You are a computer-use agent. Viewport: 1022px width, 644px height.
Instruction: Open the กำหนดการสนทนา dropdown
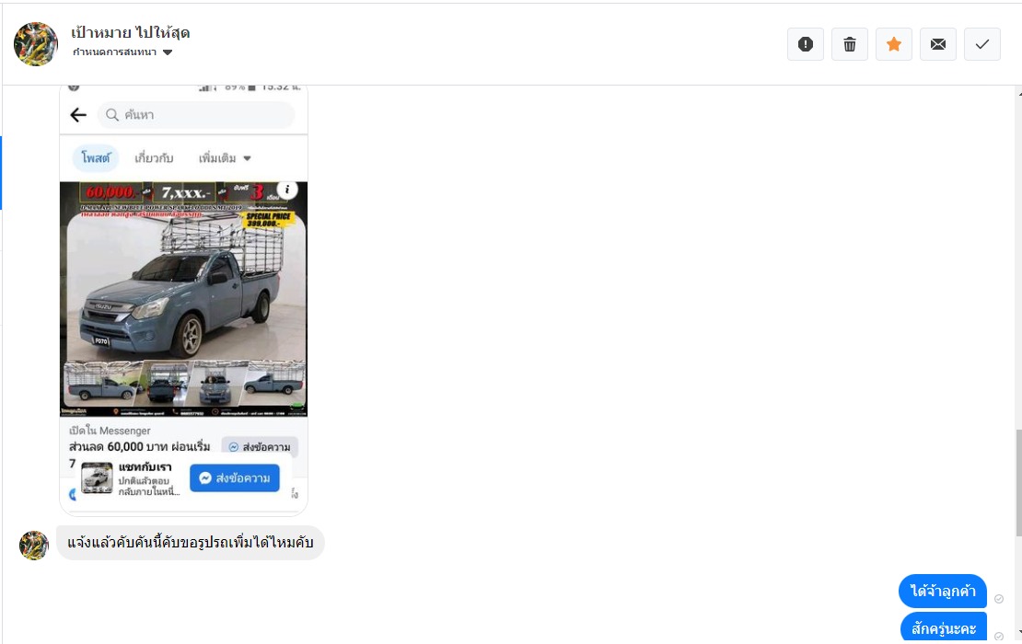[122, 52]
